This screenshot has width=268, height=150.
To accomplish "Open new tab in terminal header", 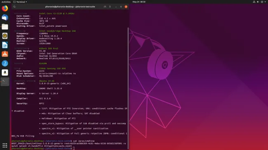I will tap(105, 7).
